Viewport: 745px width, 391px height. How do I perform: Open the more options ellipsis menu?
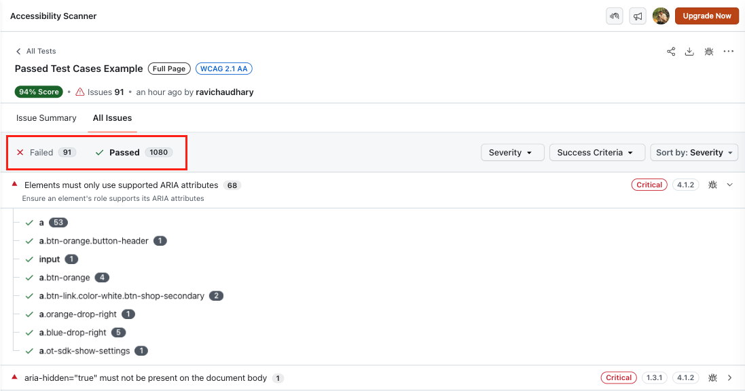coord(729,52)
